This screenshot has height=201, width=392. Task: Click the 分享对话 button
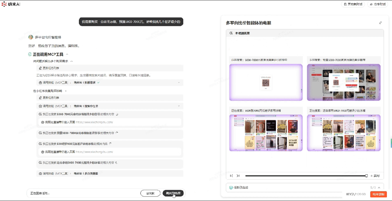pos(377,4)
